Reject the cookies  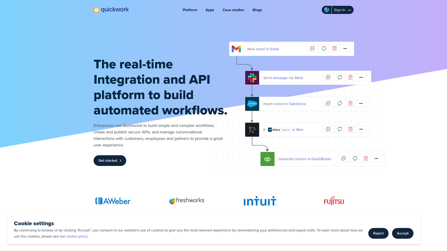pyautogui.click(x=378, y=233)
